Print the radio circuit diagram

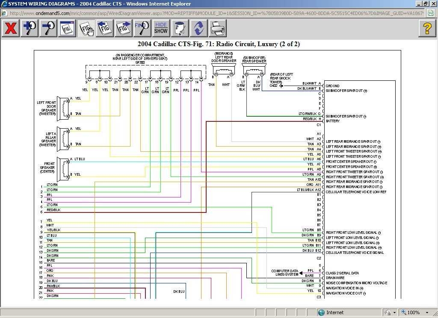point(217,28)
